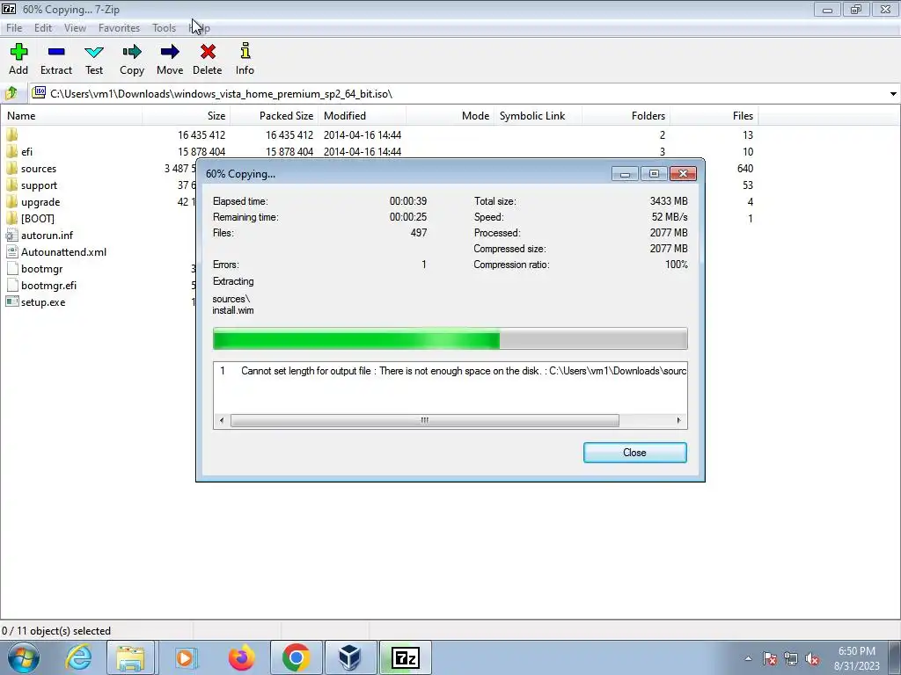Launch Internet Explorer from the taskbar
Image resolution: width=901 pixels, height=675 pixels.
(78, 657)
